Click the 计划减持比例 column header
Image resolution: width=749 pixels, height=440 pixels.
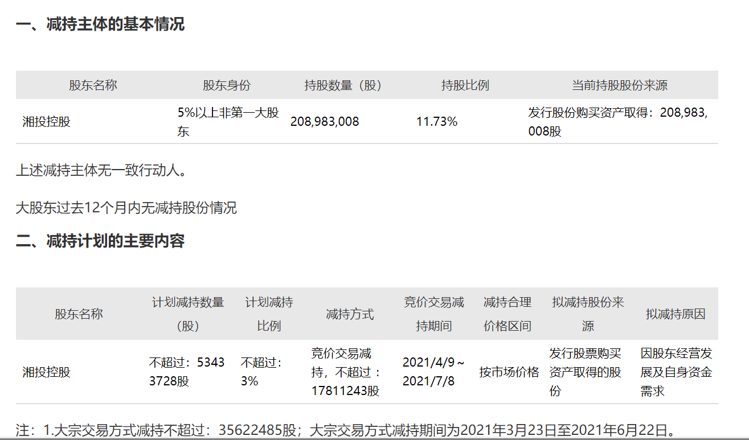tap(269, 314)
